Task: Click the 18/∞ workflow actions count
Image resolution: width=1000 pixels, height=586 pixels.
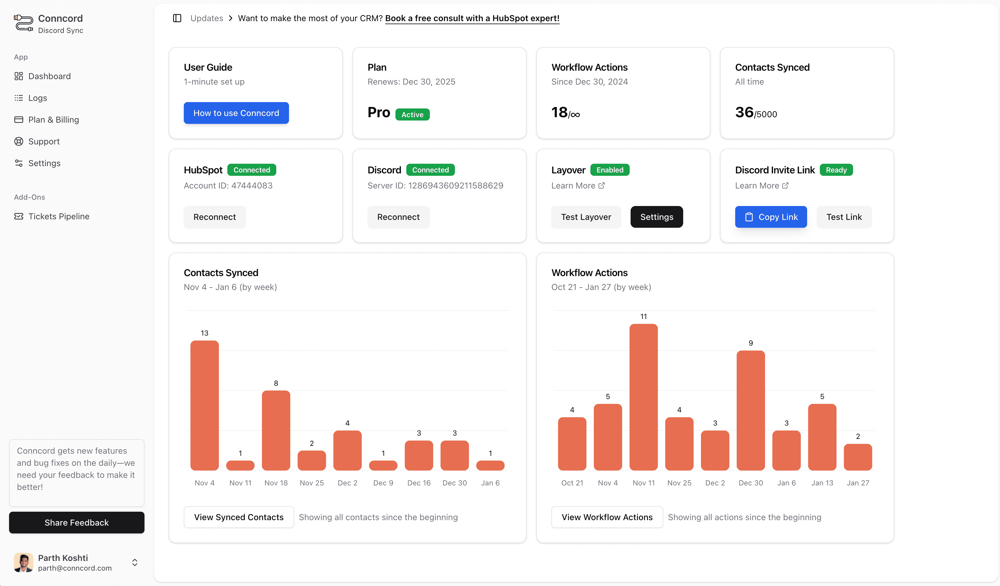Action: [566, 113]
